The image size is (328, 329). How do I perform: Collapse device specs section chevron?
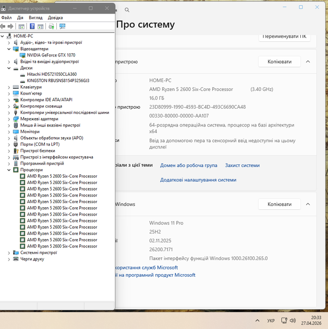tap(308, 62)
